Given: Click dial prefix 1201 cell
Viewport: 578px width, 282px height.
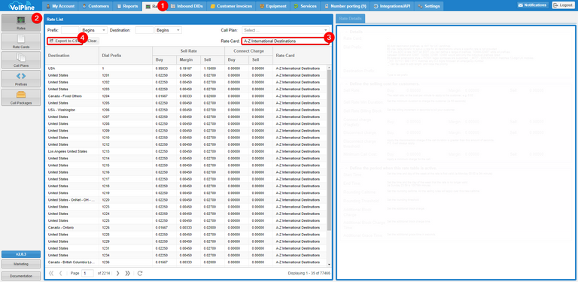Looking at the screenshot, I should coord(126,75).
